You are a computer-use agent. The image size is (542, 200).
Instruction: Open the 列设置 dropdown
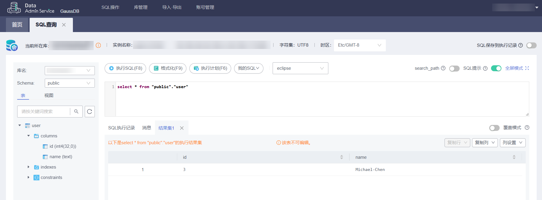(513, 143)
